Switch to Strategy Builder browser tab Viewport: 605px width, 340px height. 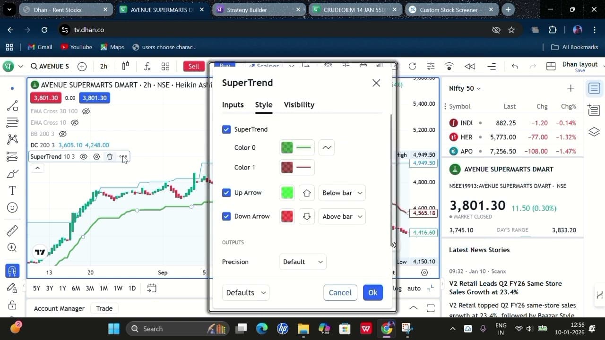[x=258, y=9]
